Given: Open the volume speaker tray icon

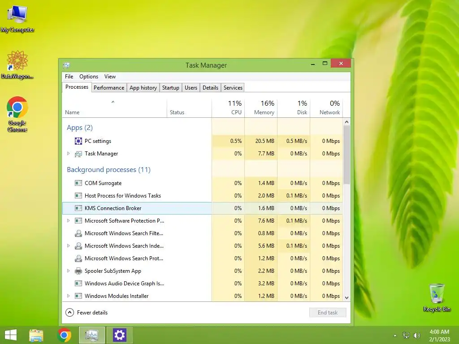Looking at the screenshot, I should coord(416,335).
